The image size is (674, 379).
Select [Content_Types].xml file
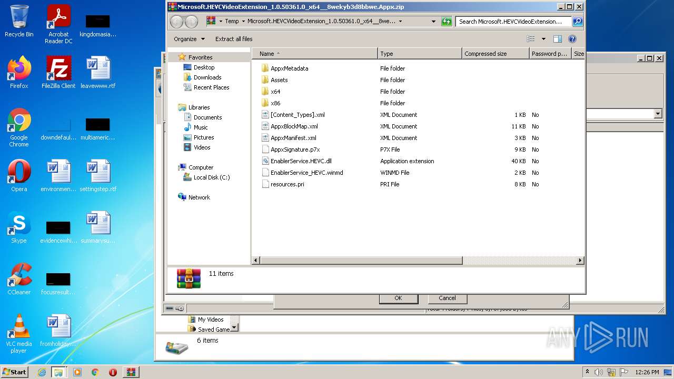click(x=298, y=115)
